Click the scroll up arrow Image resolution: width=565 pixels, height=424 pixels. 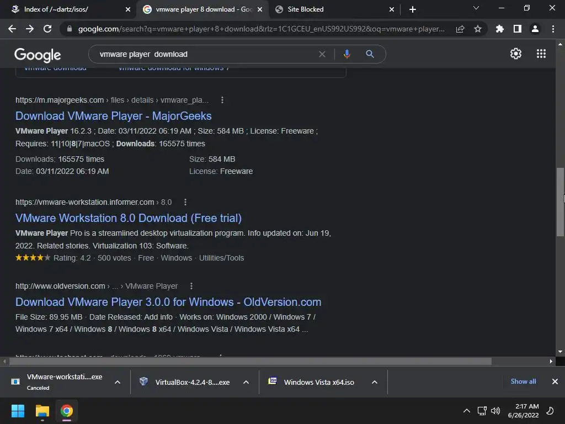560,44
